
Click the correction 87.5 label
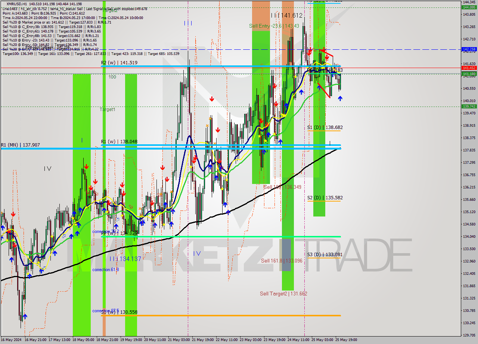click(x=105, y=311)
